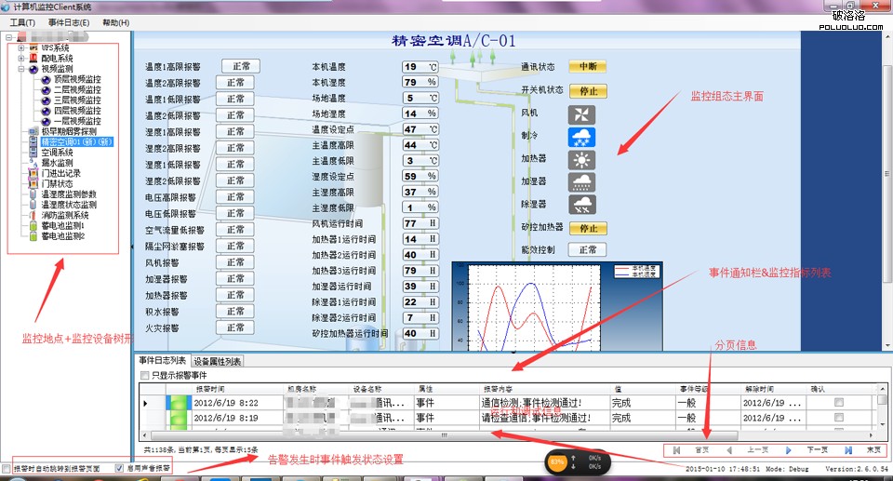The image size is (893, 481).
Task: Tick 确认 checkbox for the 8:22 event
Action: [840, 403]
